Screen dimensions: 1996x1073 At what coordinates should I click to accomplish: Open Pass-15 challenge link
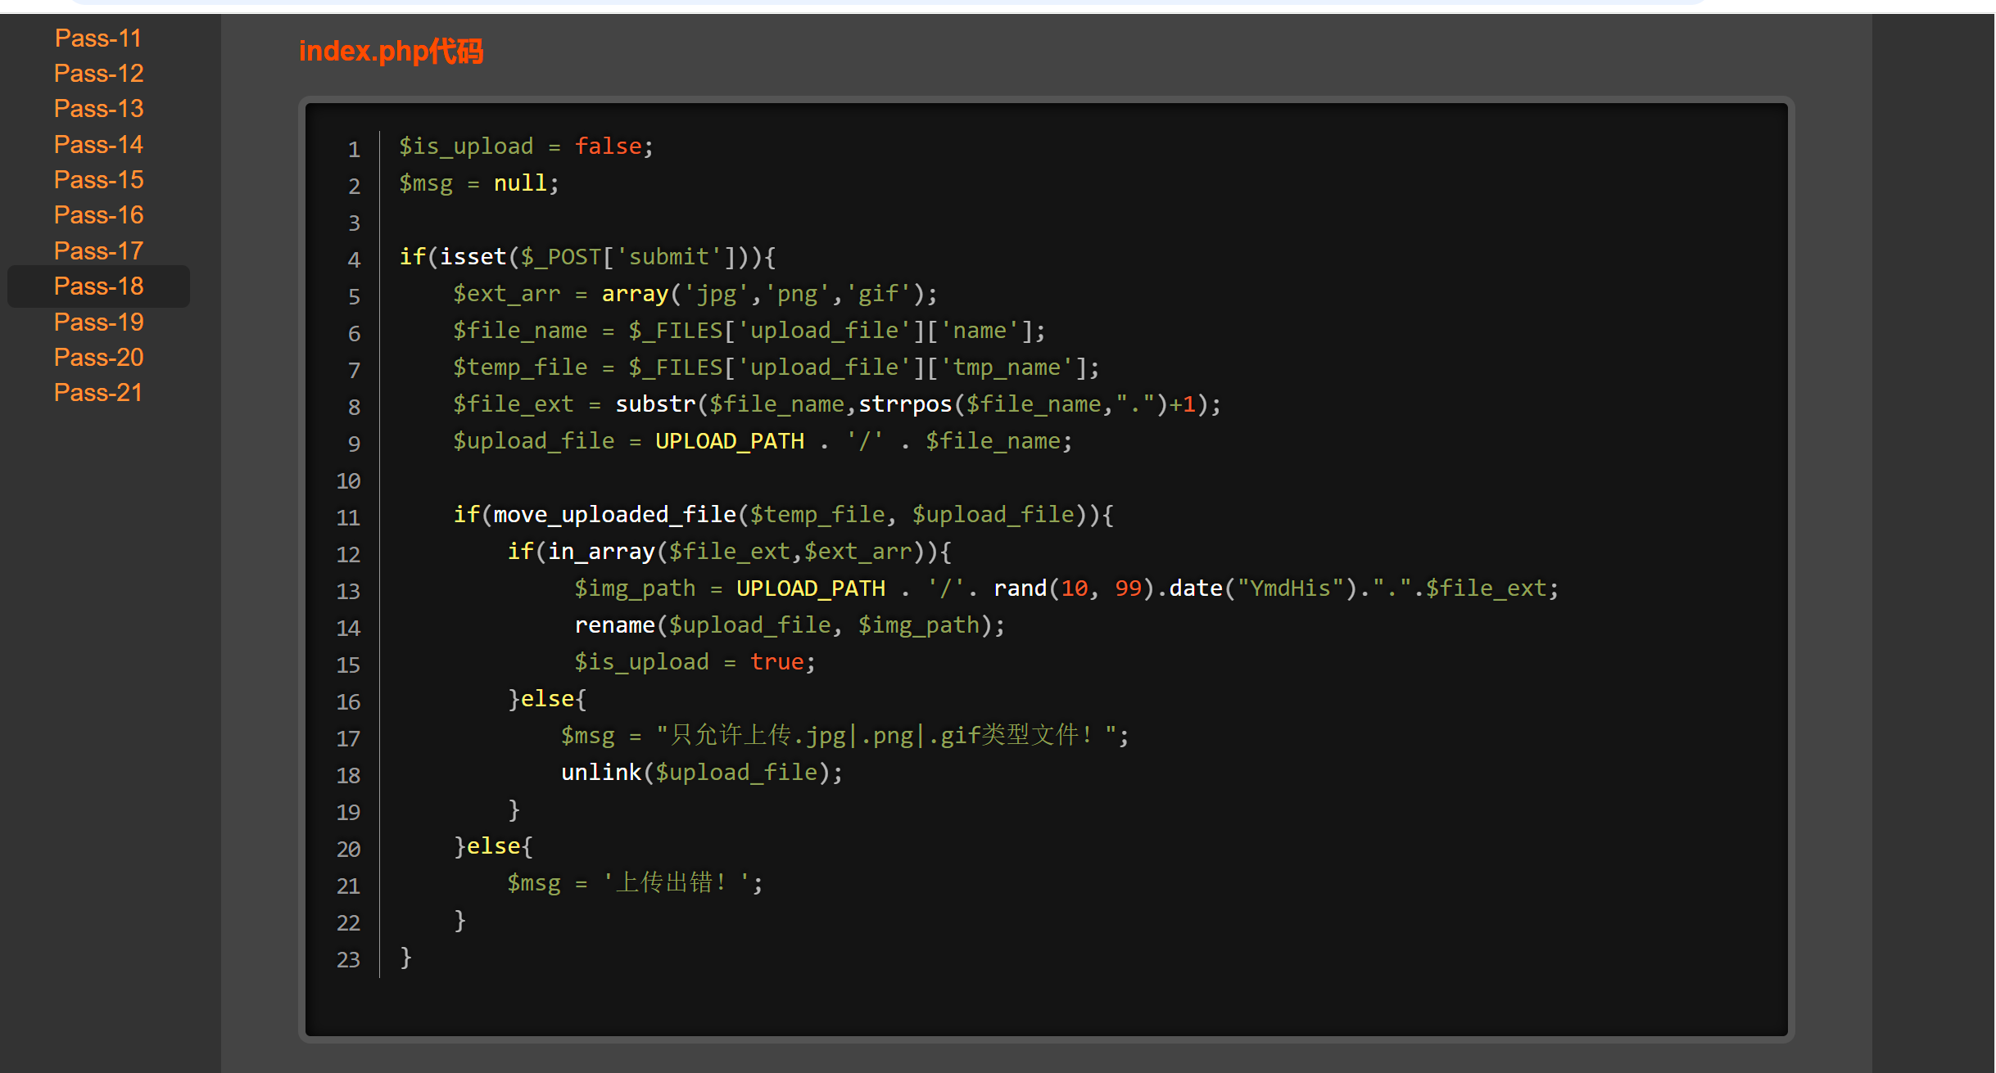pyautogui.click(x=98, y=180)
